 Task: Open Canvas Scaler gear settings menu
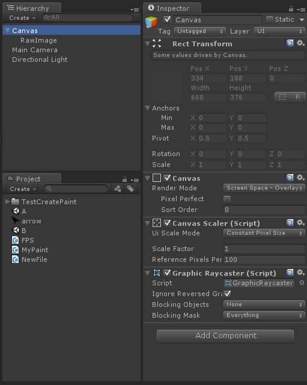point(300,222)
